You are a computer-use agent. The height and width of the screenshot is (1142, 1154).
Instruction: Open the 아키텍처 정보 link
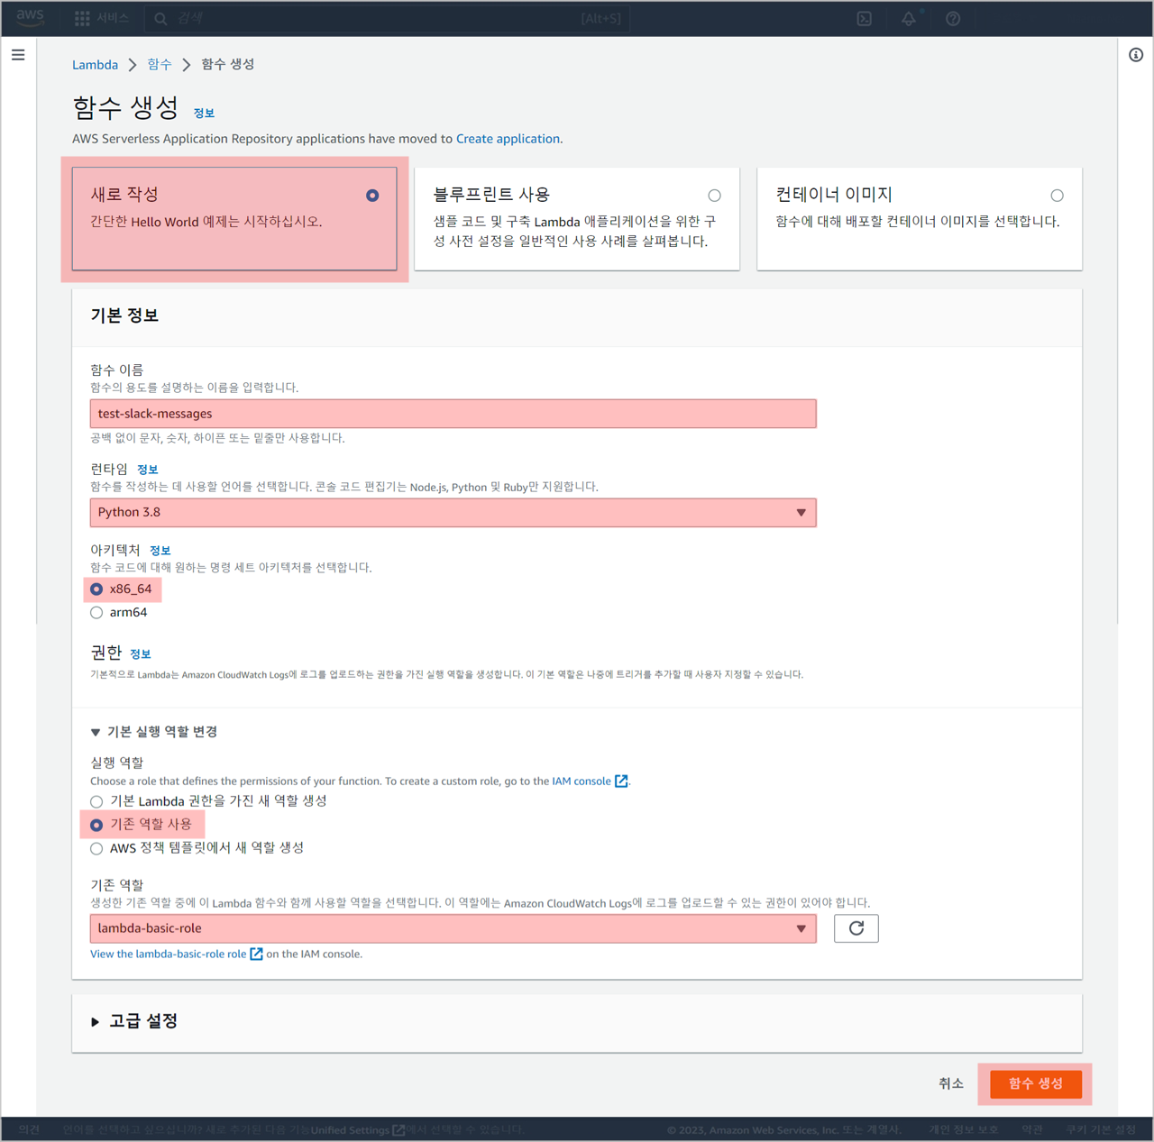pos(160,551)
